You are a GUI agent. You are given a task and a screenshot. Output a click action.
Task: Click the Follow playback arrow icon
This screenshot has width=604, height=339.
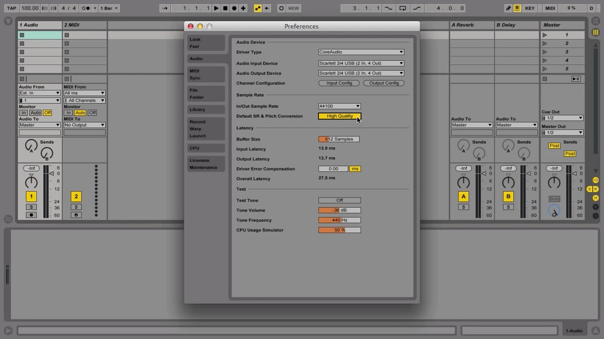pos(164,8)
